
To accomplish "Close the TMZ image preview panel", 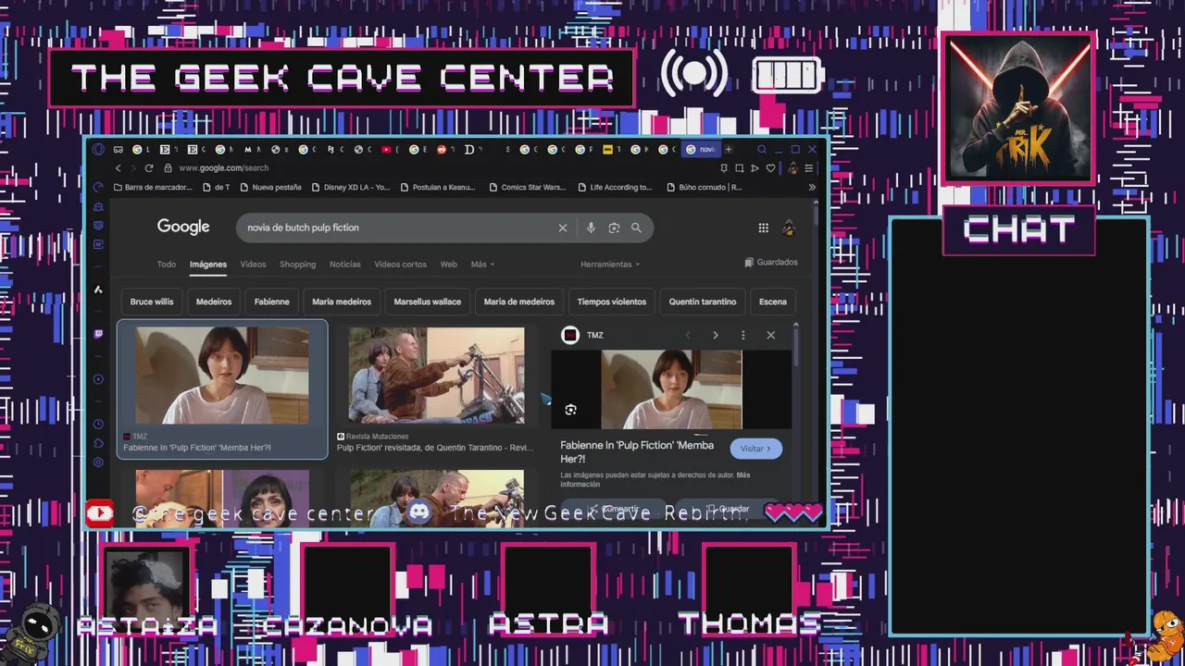I will pos(770,335).
